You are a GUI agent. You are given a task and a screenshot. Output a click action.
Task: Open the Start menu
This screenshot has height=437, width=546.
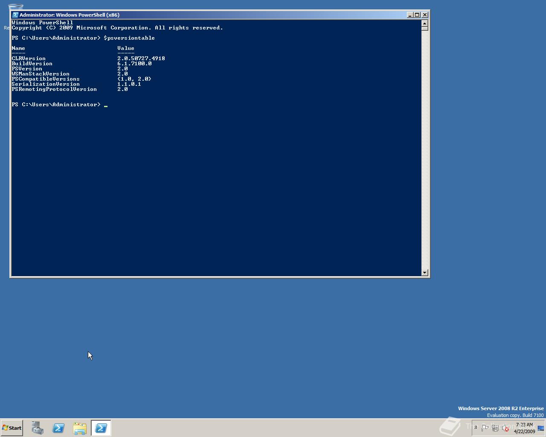click(12, 428)
